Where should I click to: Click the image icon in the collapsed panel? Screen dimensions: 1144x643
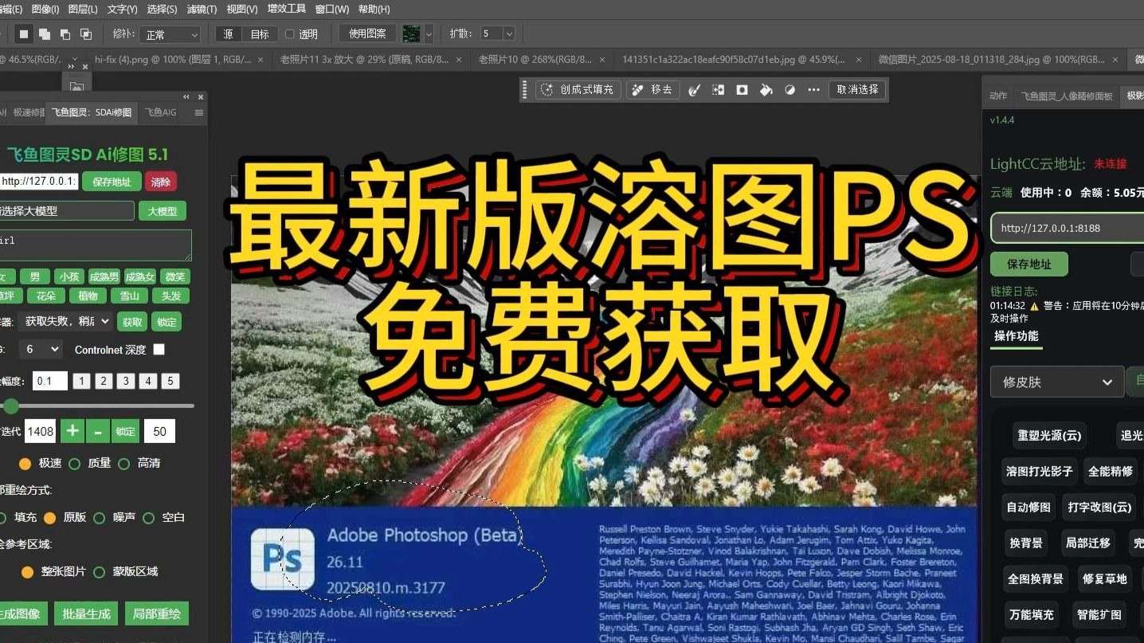(x=76, y=87)
